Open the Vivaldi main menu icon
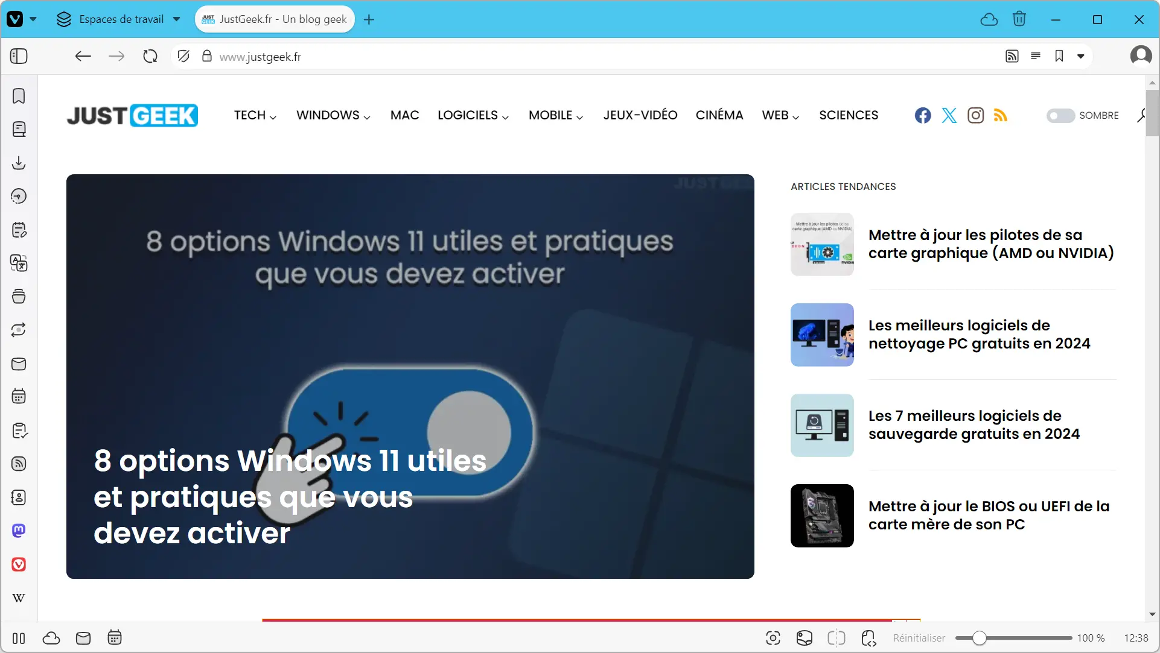The image size is (1160, 653). (x=15, y=19)
